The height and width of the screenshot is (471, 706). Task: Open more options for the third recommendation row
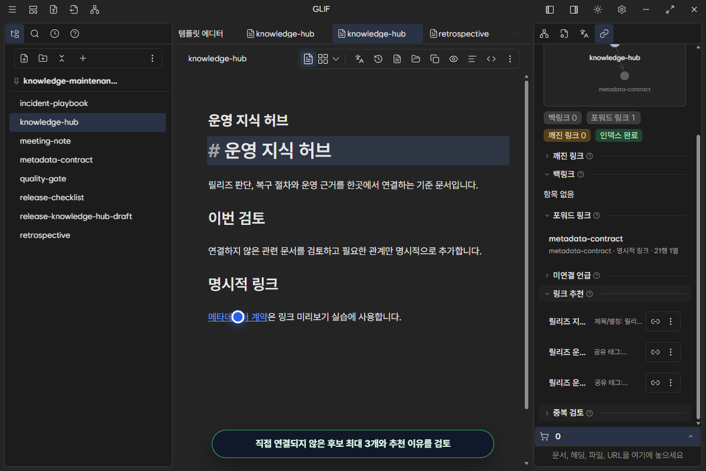(671, 383)
